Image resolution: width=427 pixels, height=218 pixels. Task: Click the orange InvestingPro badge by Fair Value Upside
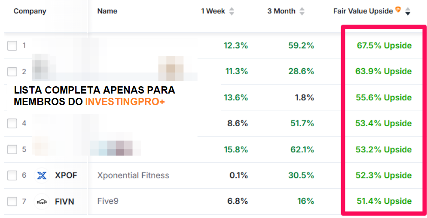[398, 10]
